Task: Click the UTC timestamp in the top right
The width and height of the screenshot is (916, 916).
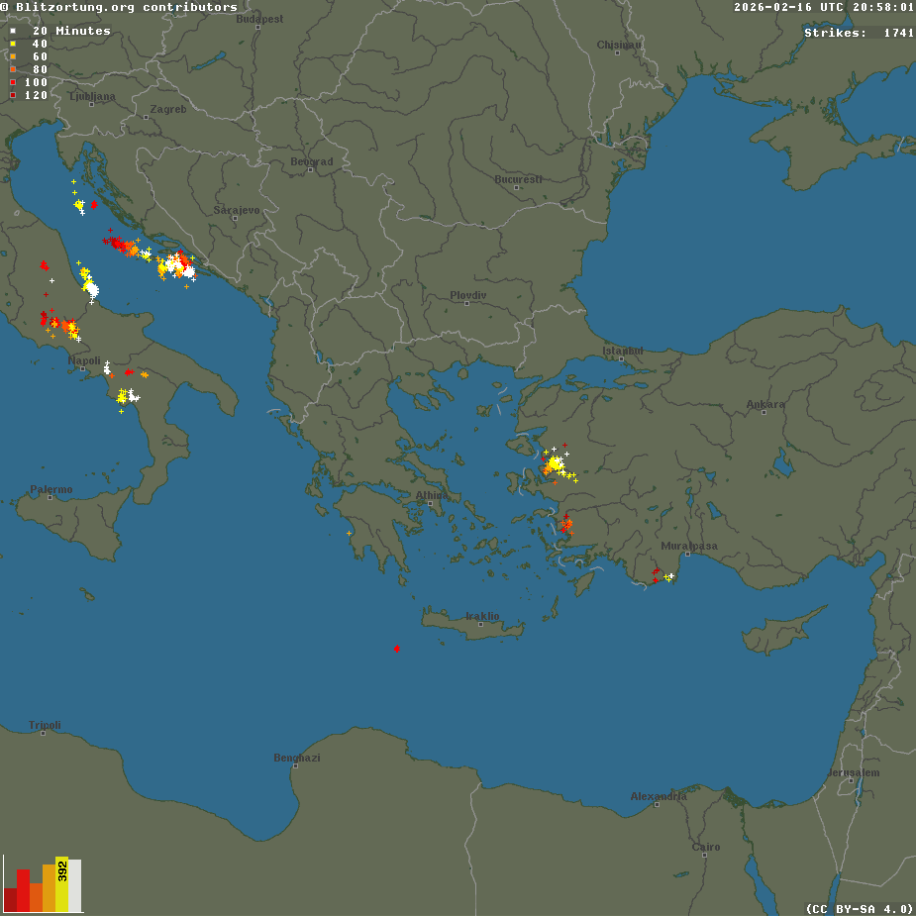Action: click(x=824, y=7)
